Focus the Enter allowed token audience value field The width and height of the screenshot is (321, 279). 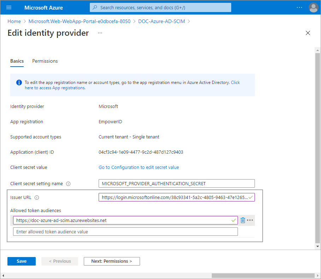coord(125,232)
